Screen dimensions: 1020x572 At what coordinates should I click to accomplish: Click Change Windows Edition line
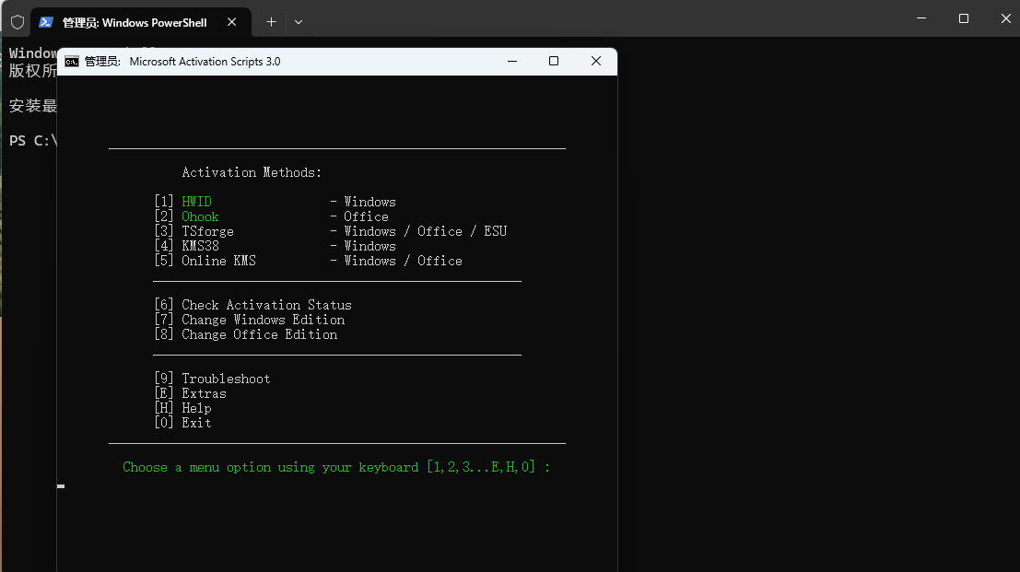pyautogui.click(x=250, y=320)
